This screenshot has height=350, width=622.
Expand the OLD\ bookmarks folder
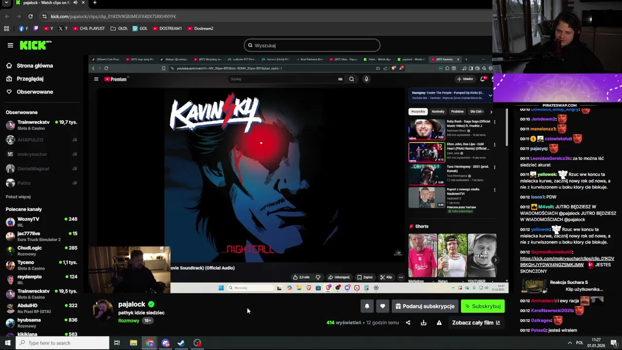click(x=119, y=28)
